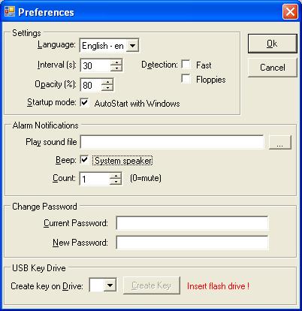Confirm settings with the Ok button
The image size is (302, 311).
point(273,44)
